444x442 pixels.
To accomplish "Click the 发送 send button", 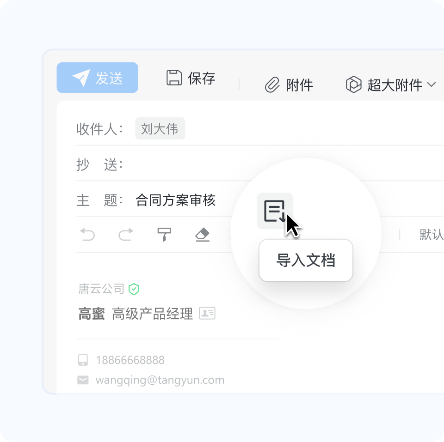I will [97, 78].
